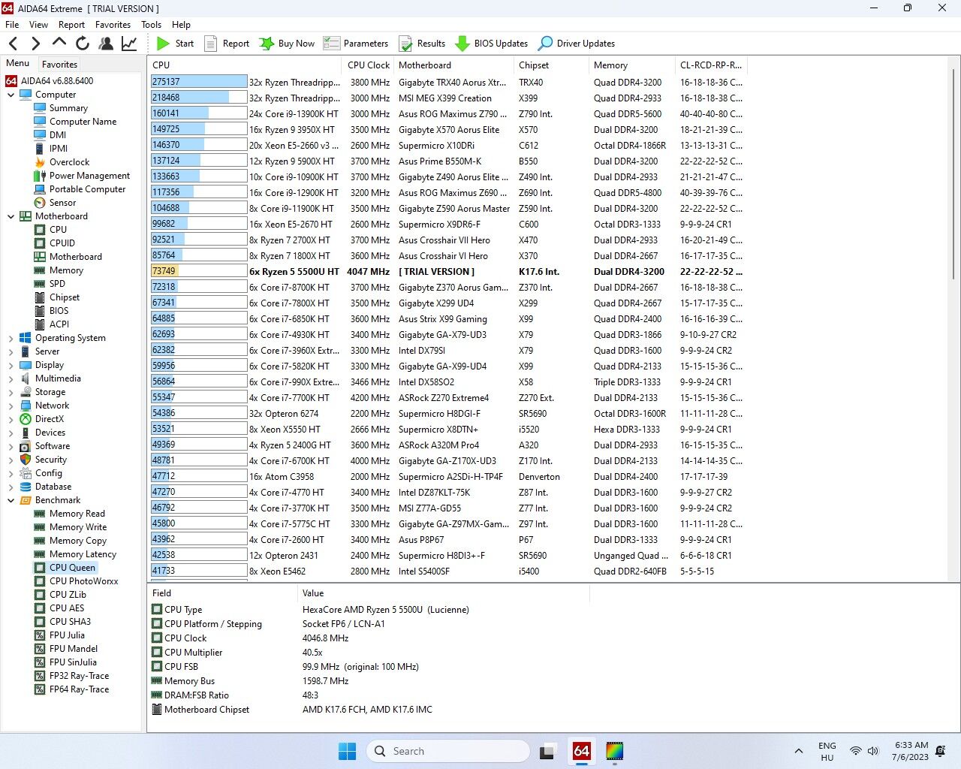Expand the Storage tree node
The image size is (961, 769).
point(11,392)
